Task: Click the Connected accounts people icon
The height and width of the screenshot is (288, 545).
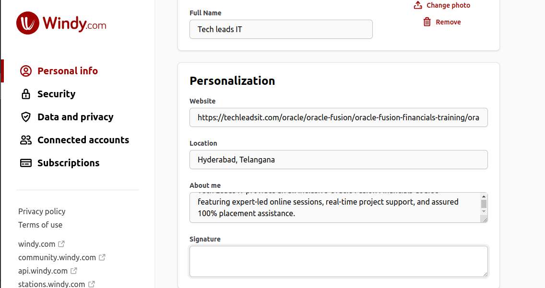Action: pyautogui.click(x=25, y=140)
